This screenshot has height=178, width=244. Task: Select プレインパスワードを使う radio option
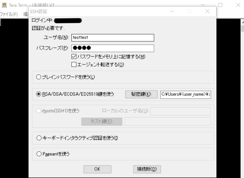(39, 77)
